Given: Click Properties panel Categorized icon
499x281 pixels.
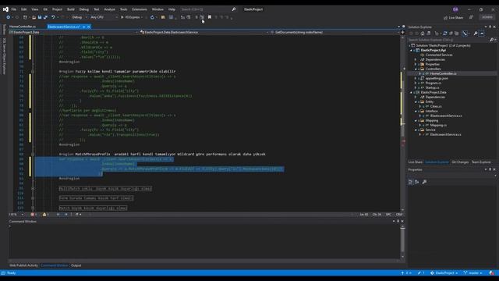Looking at the screenshot, I should pos(411,182).
